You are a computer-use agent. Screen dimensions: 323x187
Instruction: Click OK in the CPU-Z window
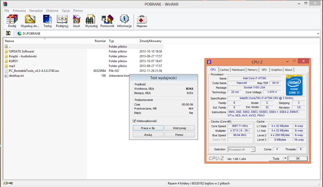coord(298,158)
